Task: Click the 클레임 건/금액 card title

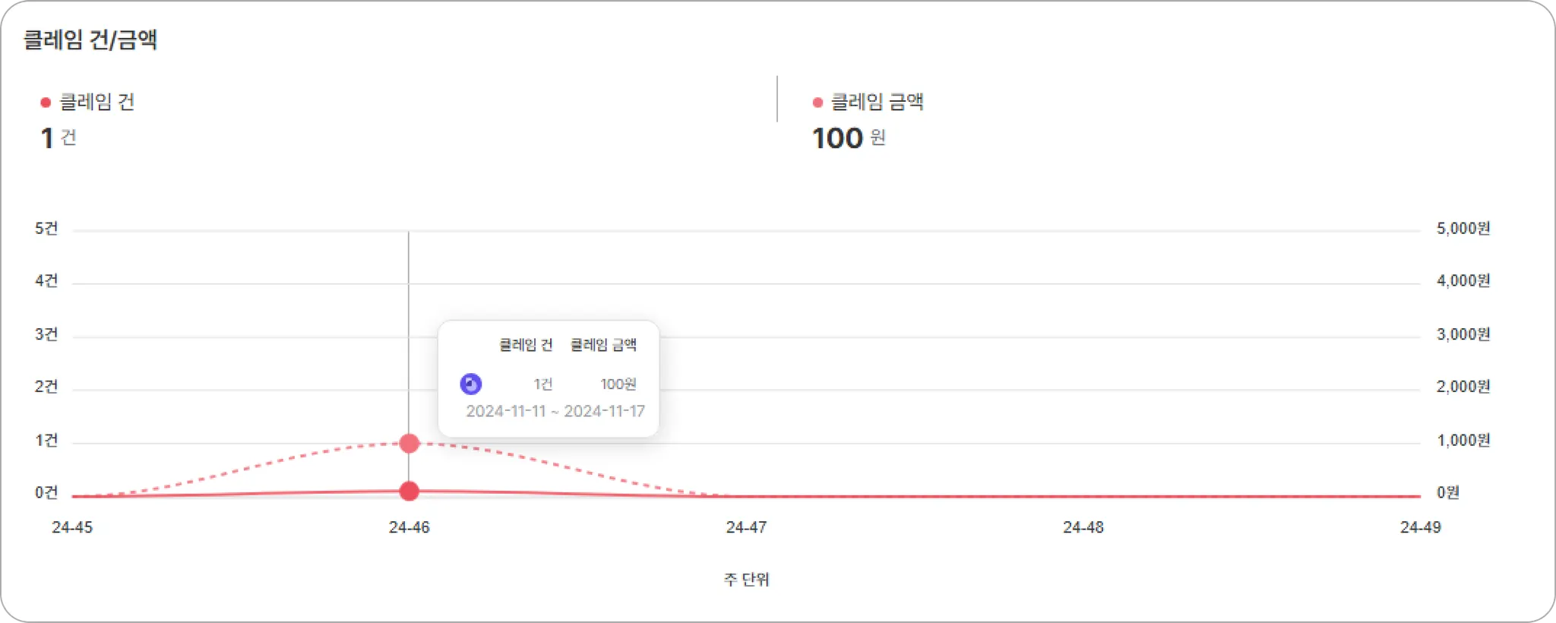Action: pos(90,40)
